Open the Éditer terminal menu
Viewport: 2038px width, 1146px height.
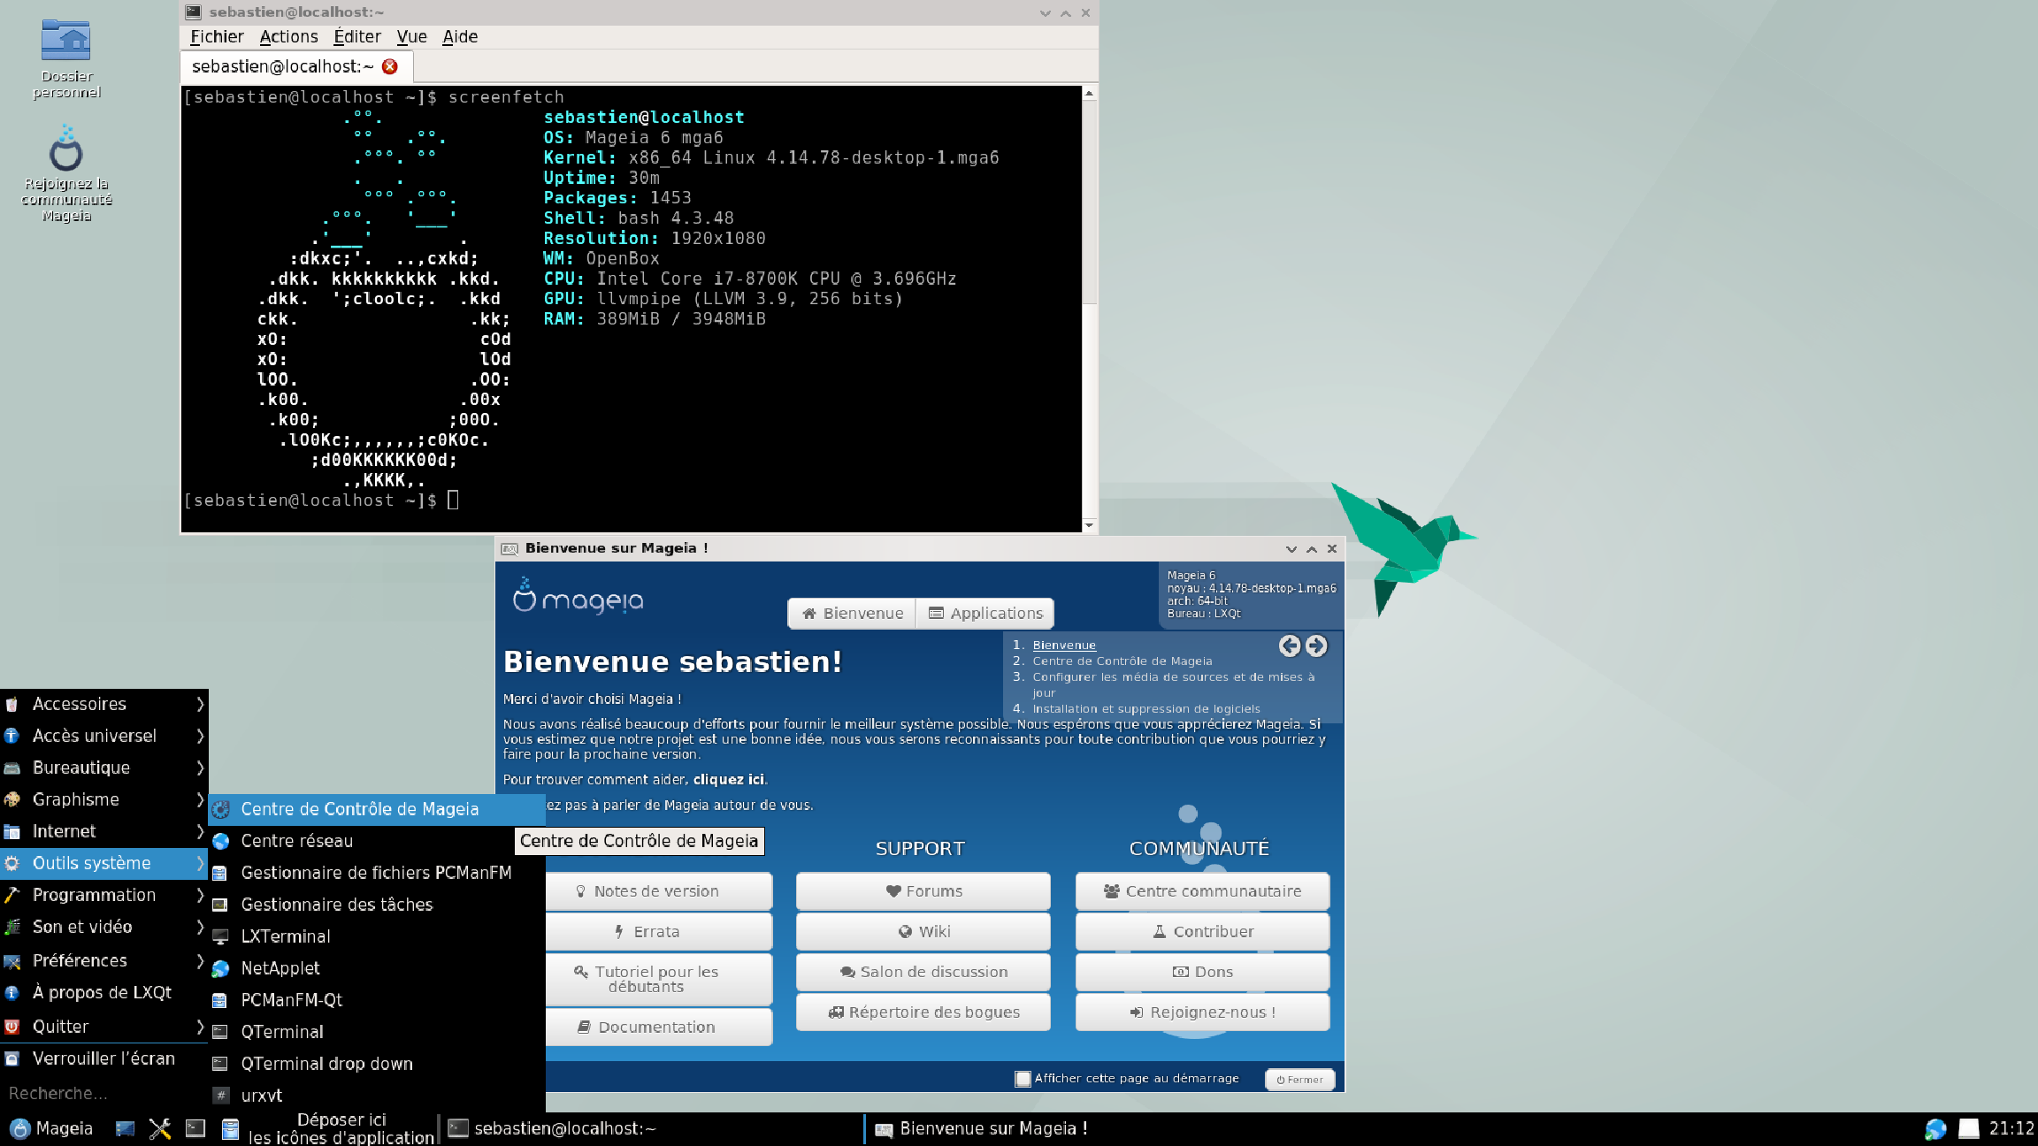point(357,36)
